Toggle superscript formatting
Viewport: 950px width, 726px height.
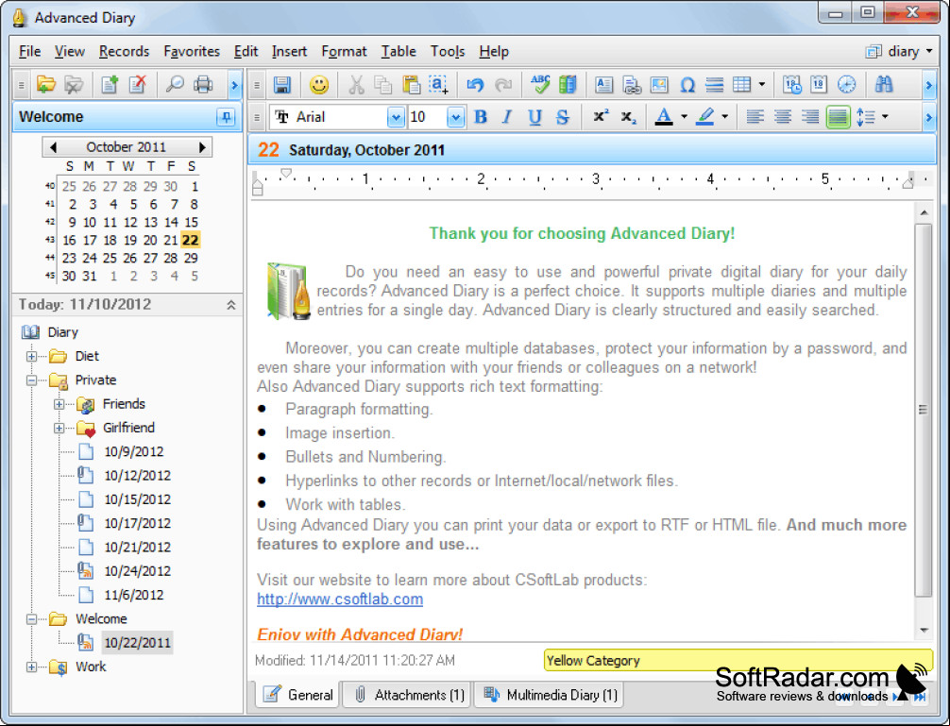[601, 117]
